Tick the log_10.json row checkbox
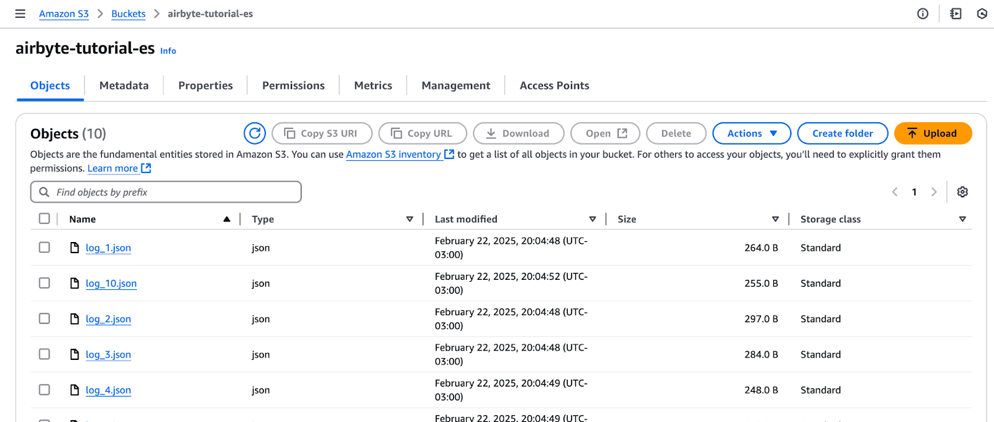994x422 pixels. (x=44, y=283)
